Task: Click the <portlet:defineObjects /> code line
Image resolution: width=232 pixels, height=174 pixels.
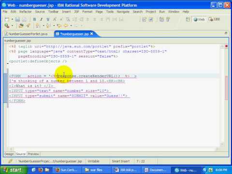Action: click(x=38, y=61)
